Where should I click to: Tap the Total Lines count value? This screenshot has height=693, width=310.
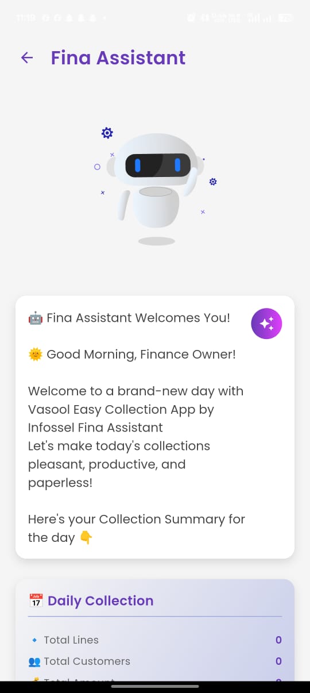click(x=278, y=640)
